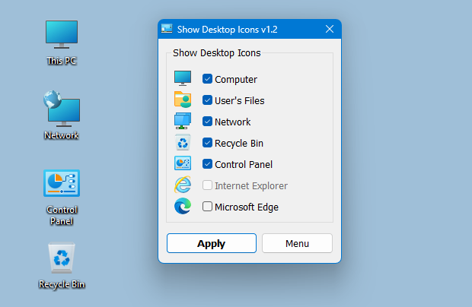The width and height of the screenshot is (472, 307).
Task: Enable the Microsoft Edge checkbox
Action: 207,207
